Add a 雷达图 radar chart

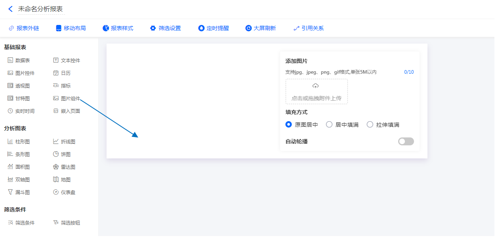[x=56, y=167]
